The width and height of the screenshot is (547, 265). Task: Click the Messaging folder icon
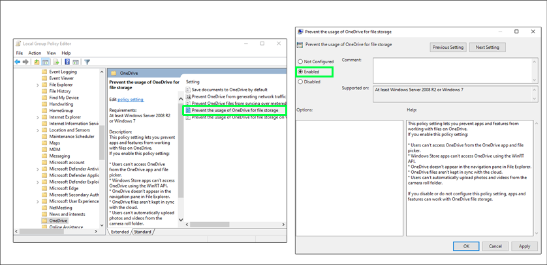tap(44, 156)
